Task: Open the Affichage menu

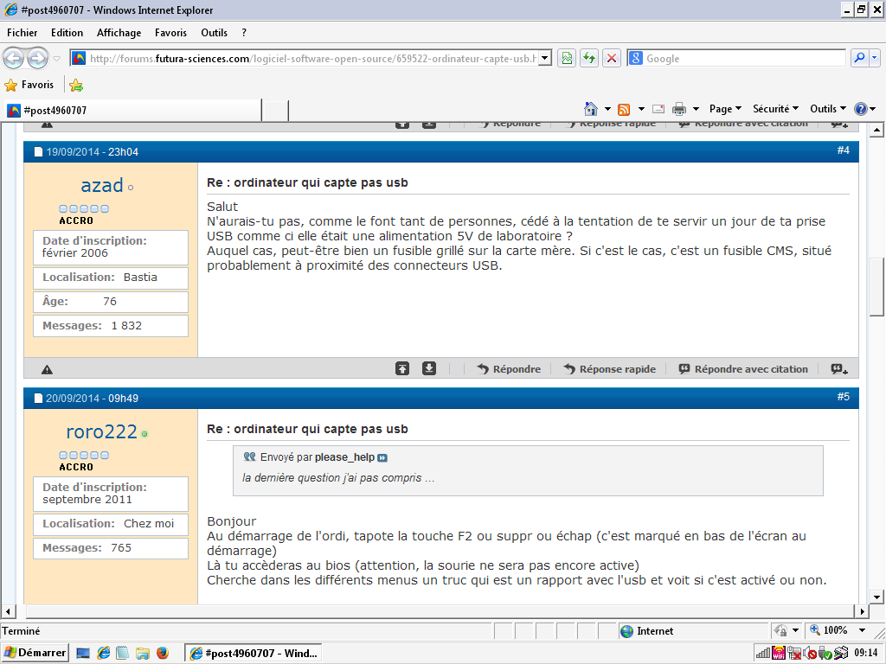Action: point(119,33)
